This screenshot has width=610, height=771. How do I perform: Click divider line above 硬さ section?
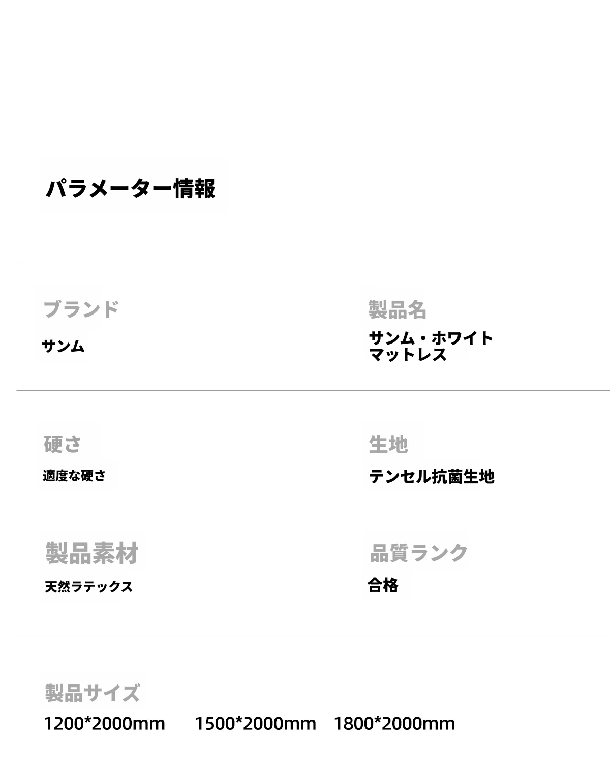313,390
